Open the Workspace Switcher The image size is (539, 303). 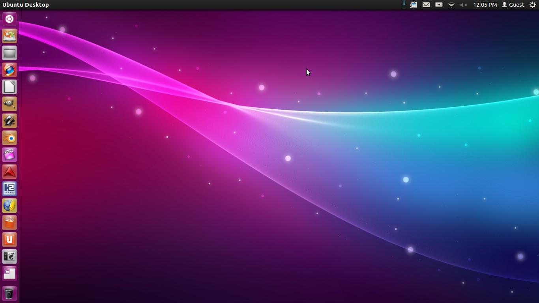(x=9, y=273)
